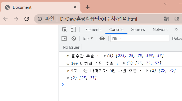Click the value 103 in the first array
The width and height of the screenshot is (182, 101).
point(149,56)
